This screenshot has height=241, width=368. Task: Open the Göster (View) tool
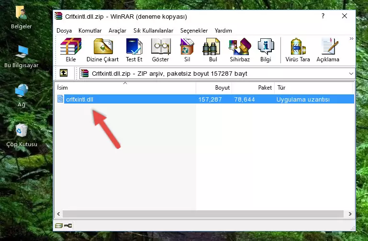[x=160, y=50]
